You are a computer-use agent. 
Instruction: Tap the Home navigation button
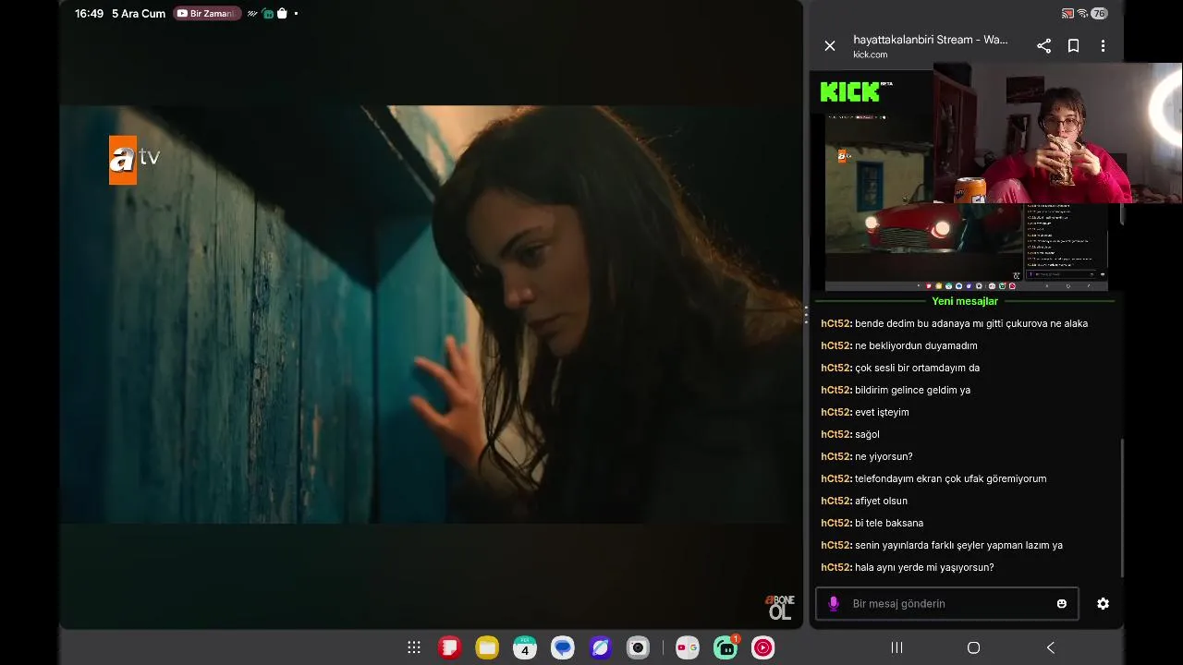point(973,648)
